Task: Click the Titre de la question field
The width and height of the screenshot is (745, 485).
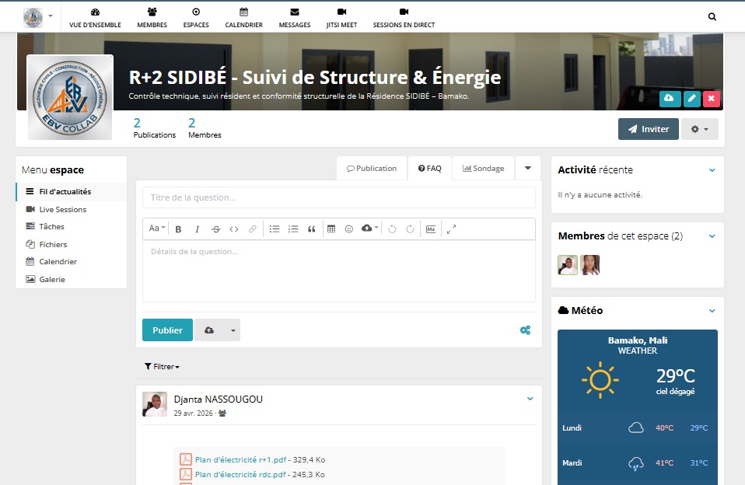Action: [x=339, y=197]
